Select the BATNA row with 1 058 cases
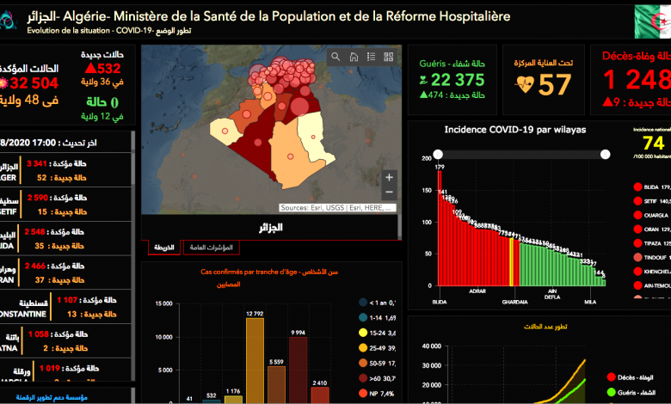 tap(65, 341)
